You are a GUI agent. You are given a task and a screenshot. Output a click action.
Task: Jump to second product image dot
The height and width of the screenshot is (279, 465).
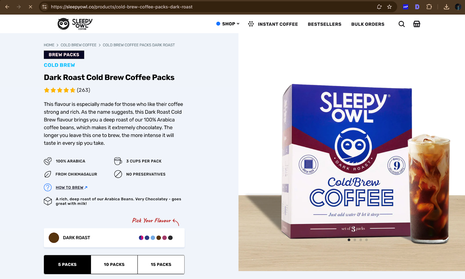coord(355,240)
